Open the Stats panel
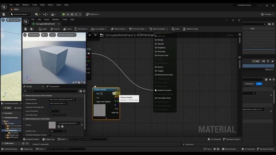This screenshot has height=155, width=276. [x=176, y=29]
